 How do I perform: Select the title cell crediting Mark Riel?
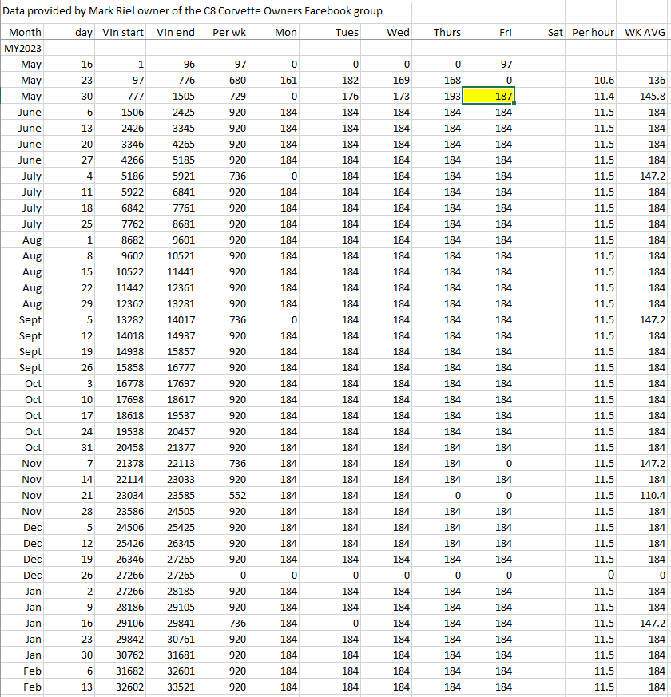[192, 11]
